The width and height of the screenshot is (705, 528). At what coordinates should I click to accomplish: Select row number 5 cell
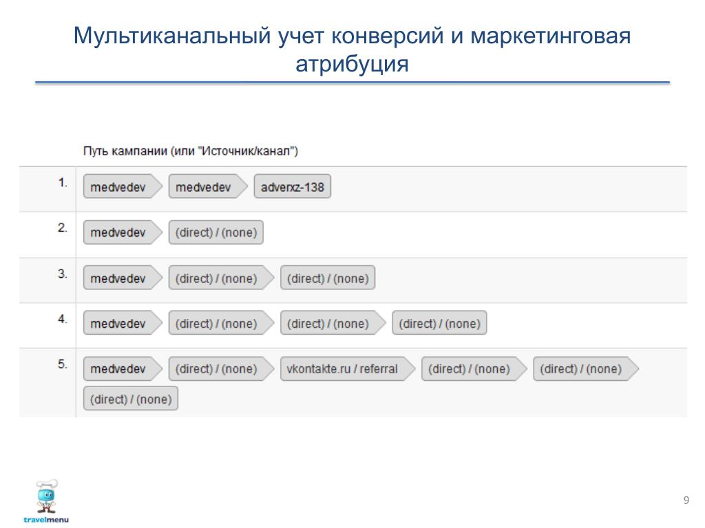(x=63, y=364)
